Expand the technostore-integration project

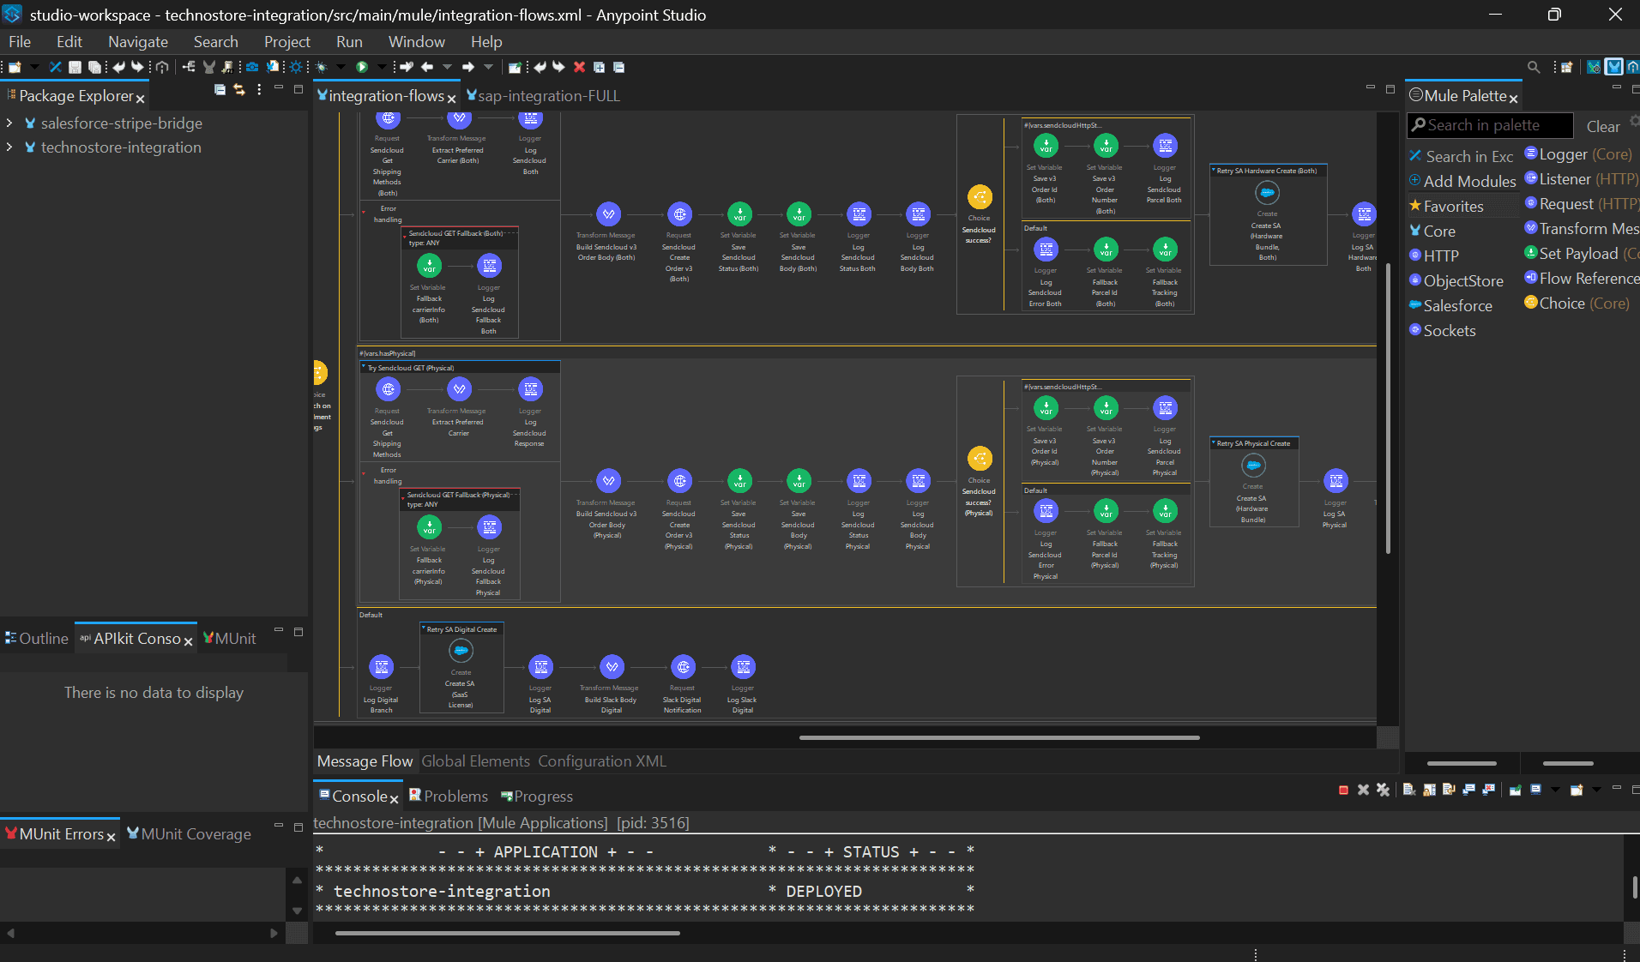pyautogui.click(x=9, y=147)
